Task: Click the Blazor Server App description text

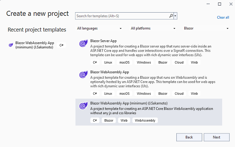Action: [151, 51]
